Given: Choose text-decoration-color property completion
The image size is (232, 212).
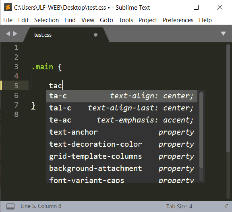Looking at the screenshot, I should click(x=122, y=145).
